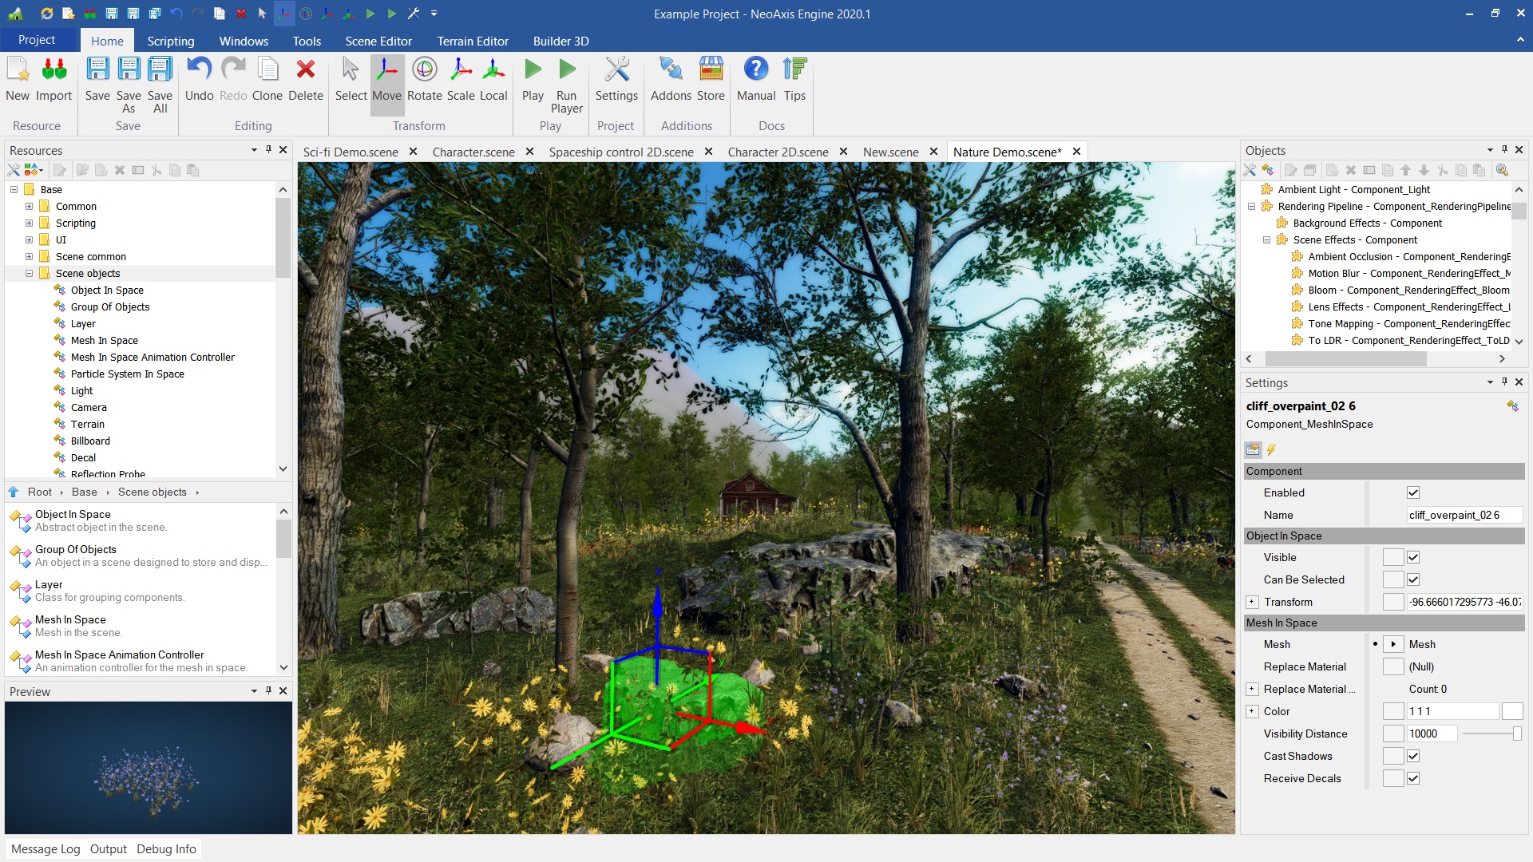This screenshot has height=862, width=1533.
Task: Collapse the Scene Effects tree node
Action: (1266, 239)
